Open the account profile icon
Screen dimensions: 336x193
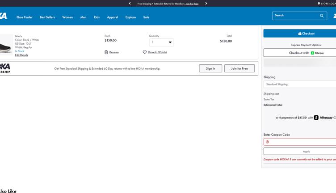[335, 16]
